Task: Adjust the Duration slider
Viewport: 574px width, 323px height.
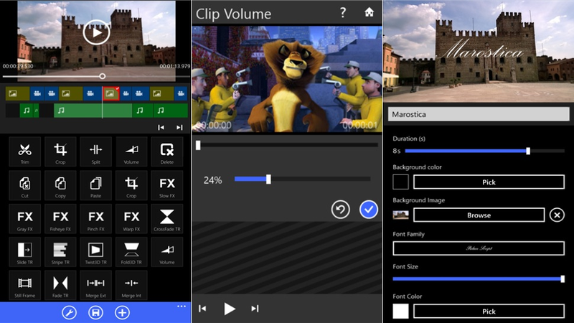Action: click(x=485, y=151)
